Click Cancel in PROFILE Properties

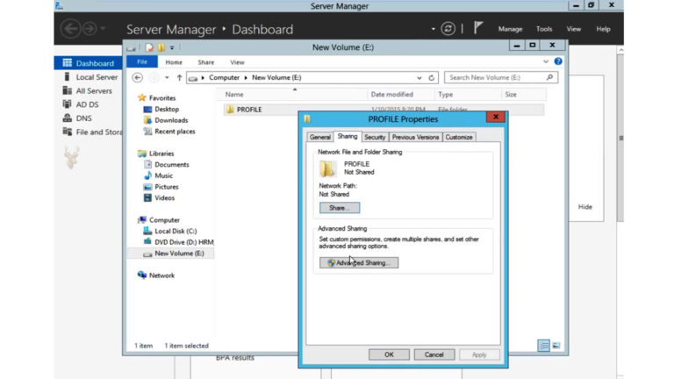point(434,354)
